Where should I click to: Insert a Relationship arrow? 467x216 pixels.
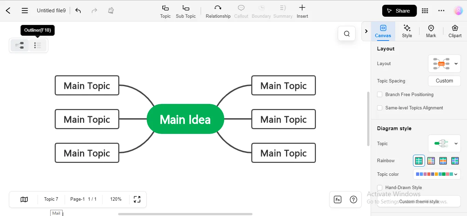(218, 12)
